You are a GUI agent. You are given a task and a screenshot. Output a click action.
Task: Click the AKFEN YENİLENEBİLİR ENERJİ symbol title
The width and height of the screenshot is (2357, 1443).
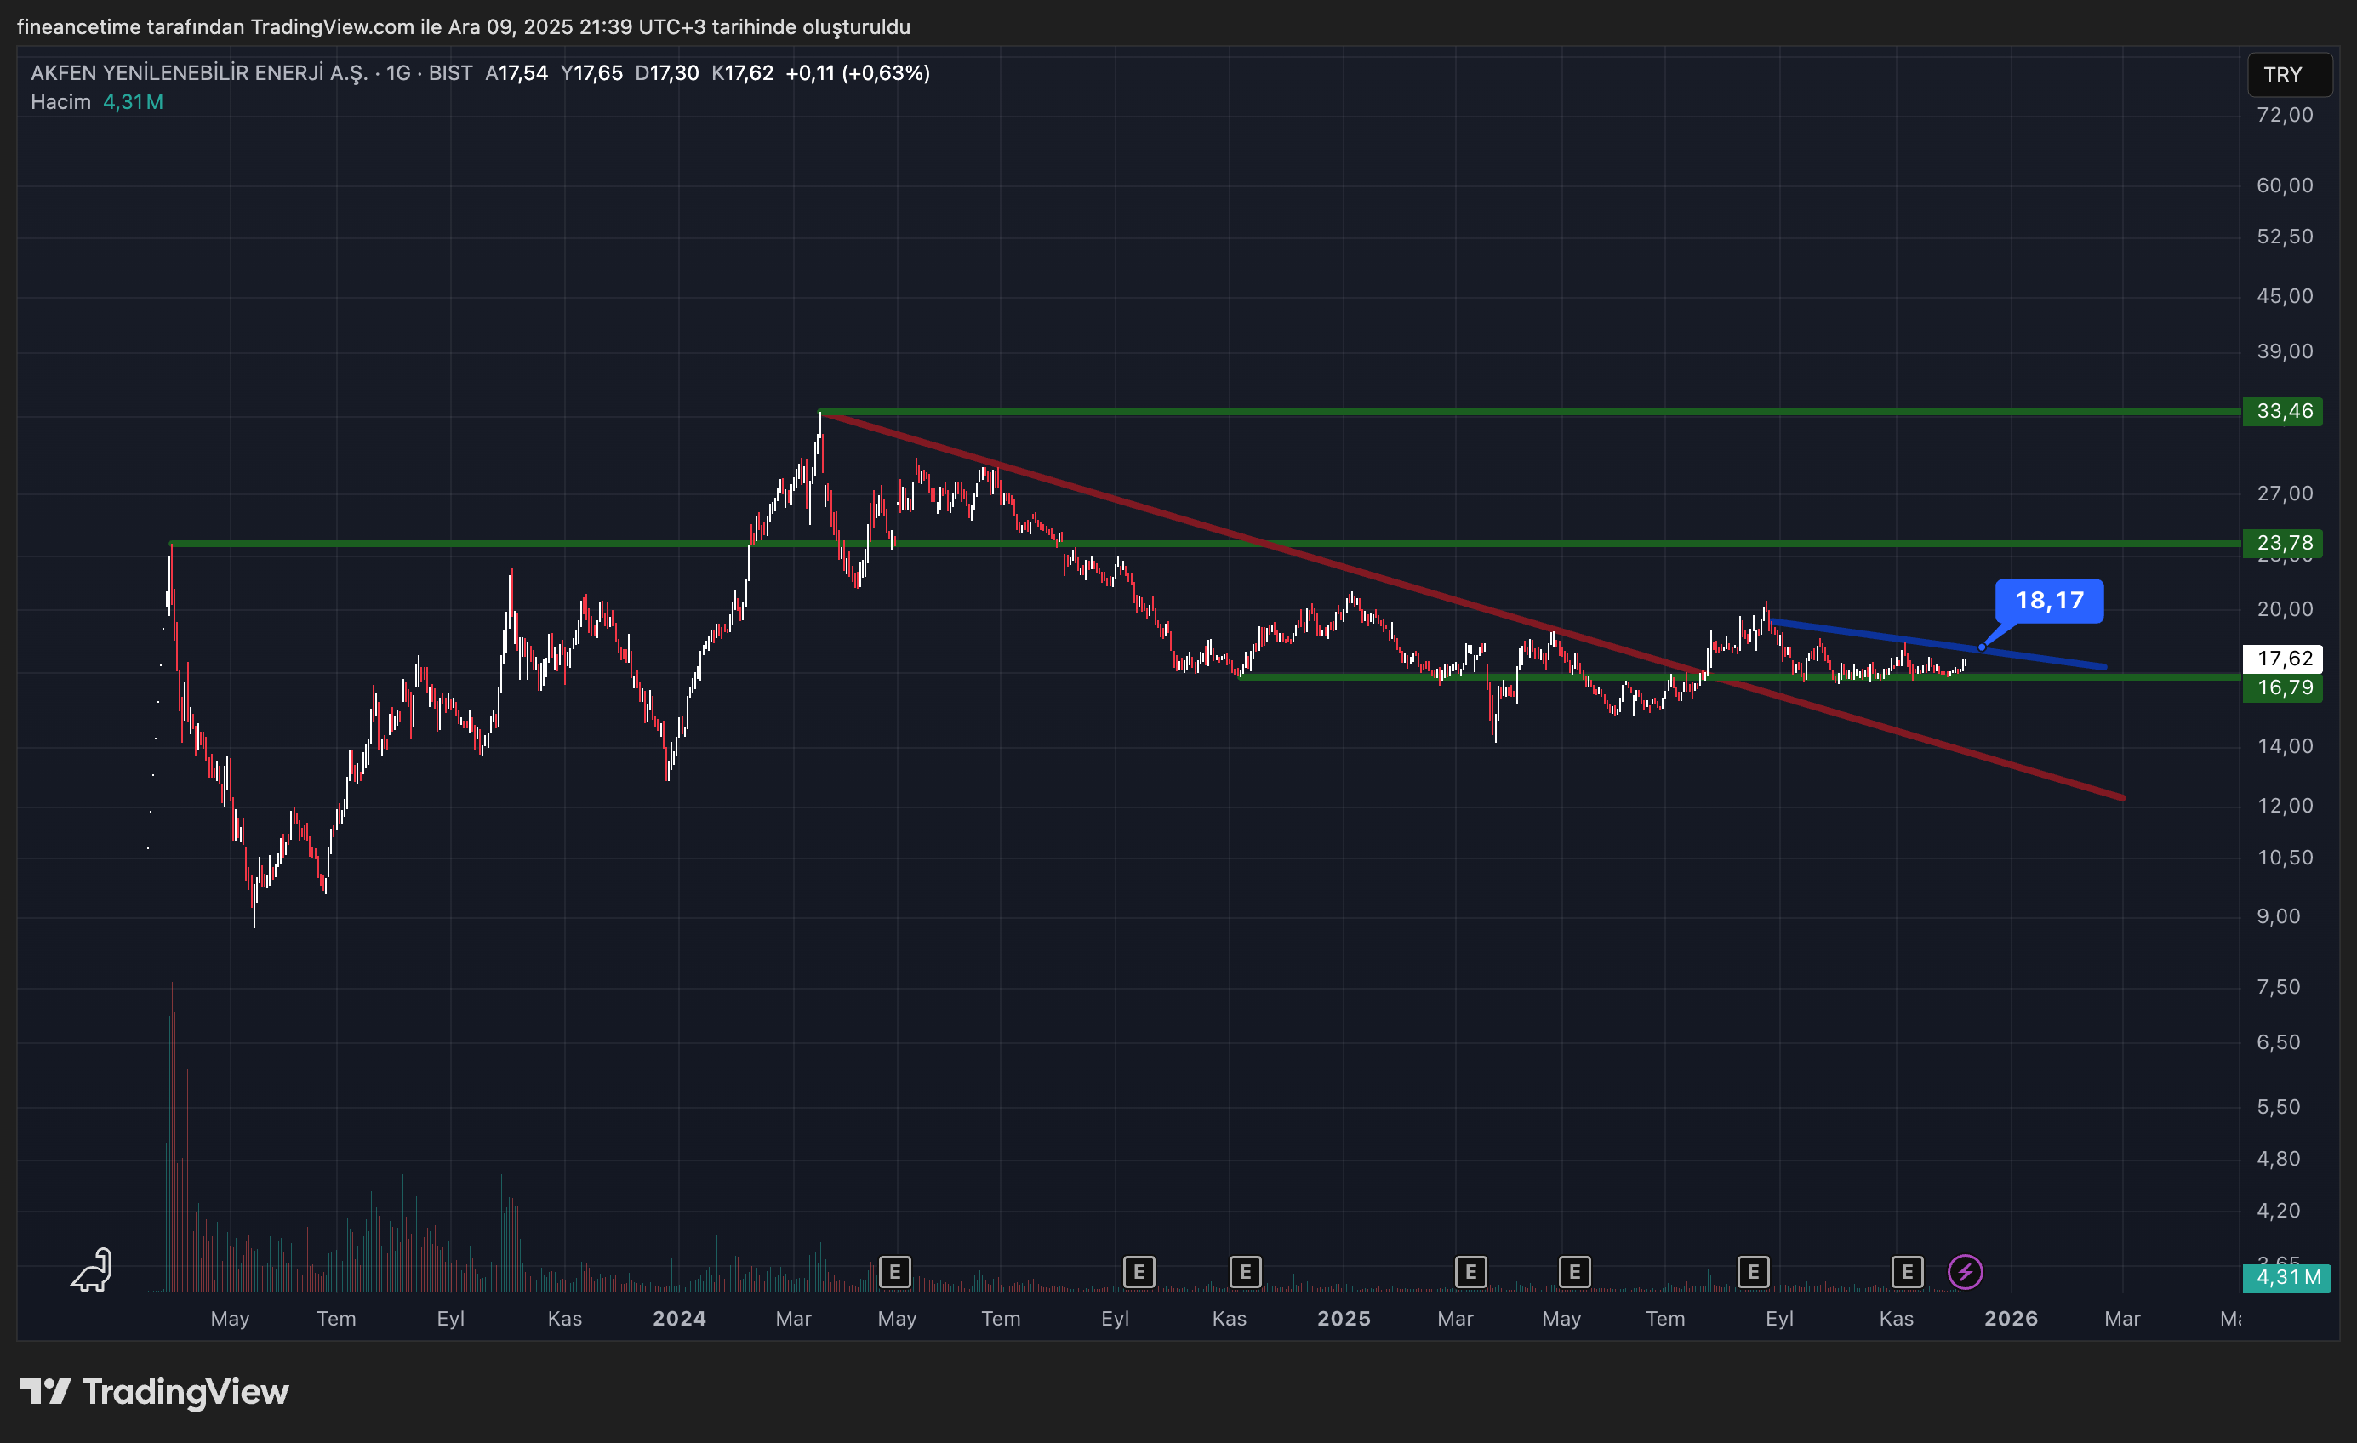pyautogui.click(x=199, y=72)
